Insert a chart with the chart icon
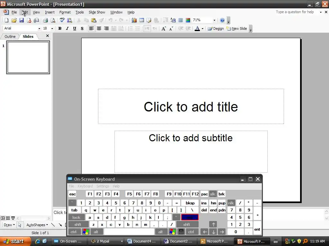This screenshot has width=329, height=246. pyautogui.click(x=134, y=20)
